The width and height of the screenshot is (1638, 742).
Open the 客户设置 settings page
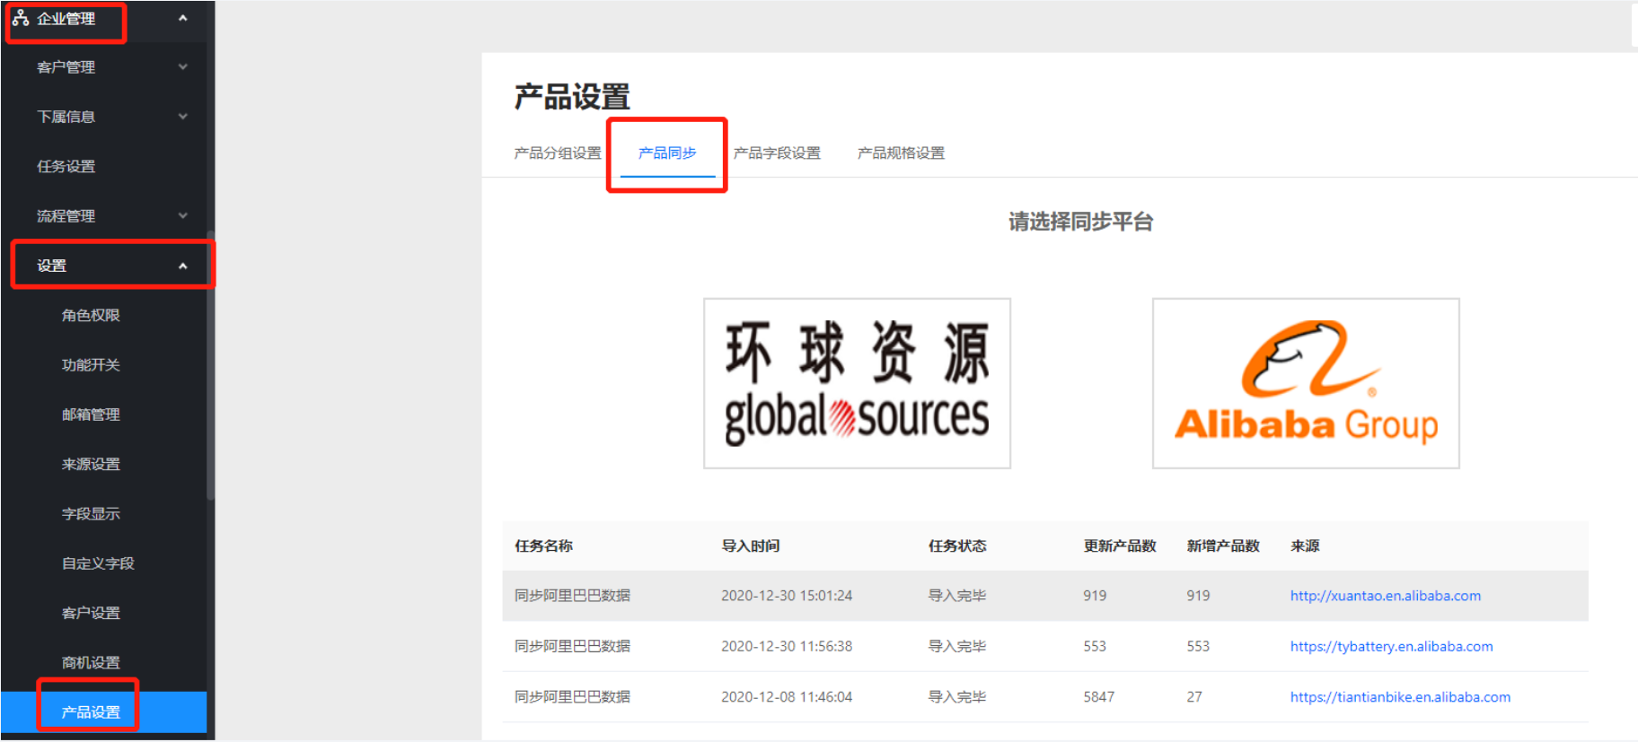[103, 613]
